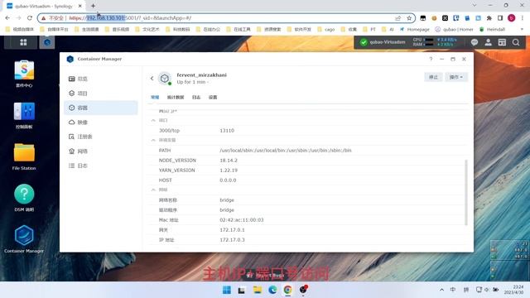Click the not-secure warning icon in address bar
Screen dimensions: 530x298
pos(44,18)
